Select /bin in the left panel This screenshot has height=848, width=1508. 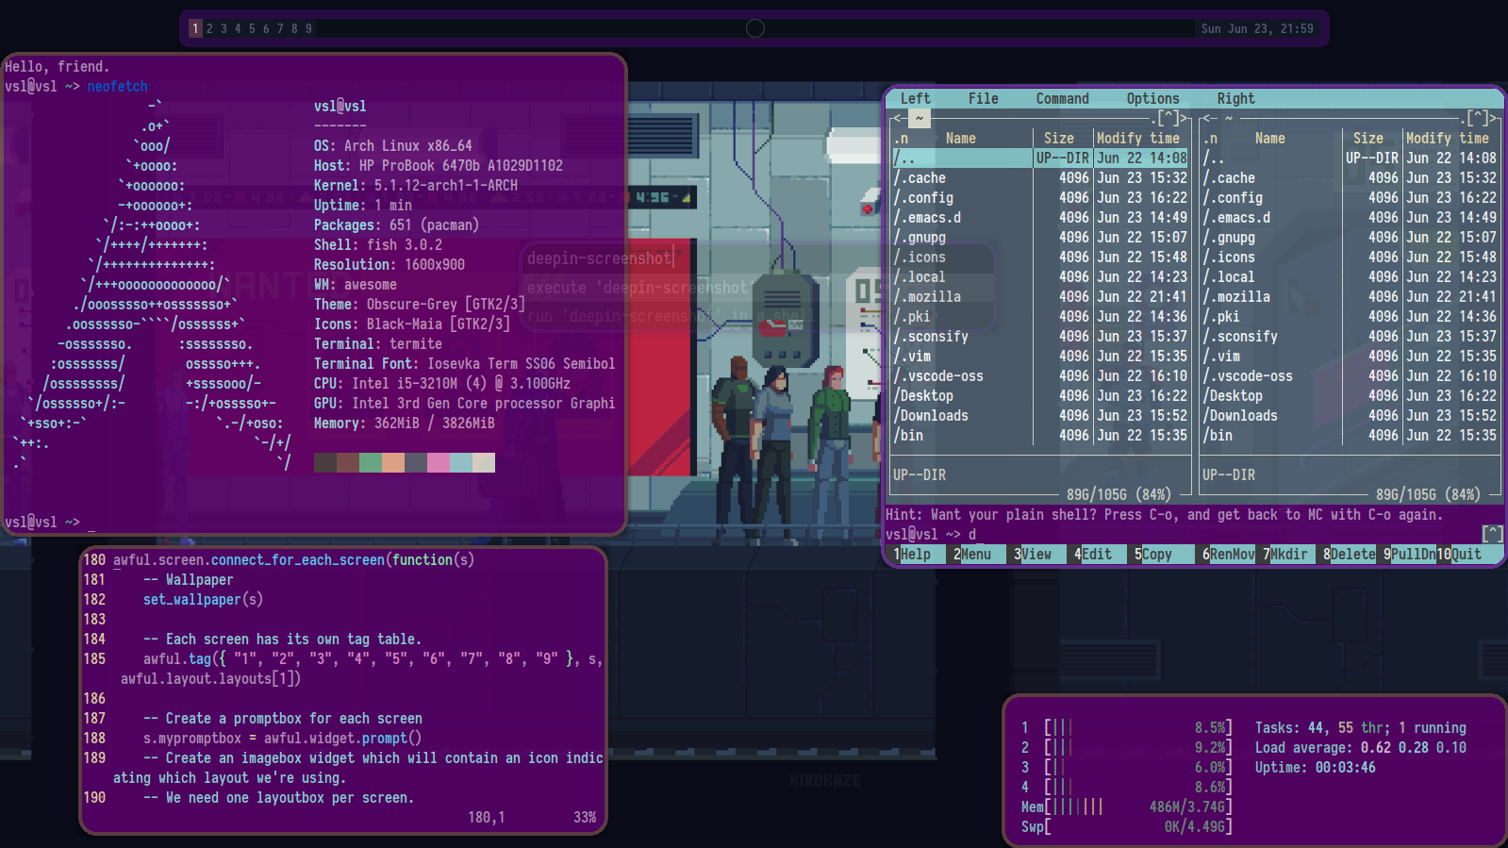(1040, 435)
